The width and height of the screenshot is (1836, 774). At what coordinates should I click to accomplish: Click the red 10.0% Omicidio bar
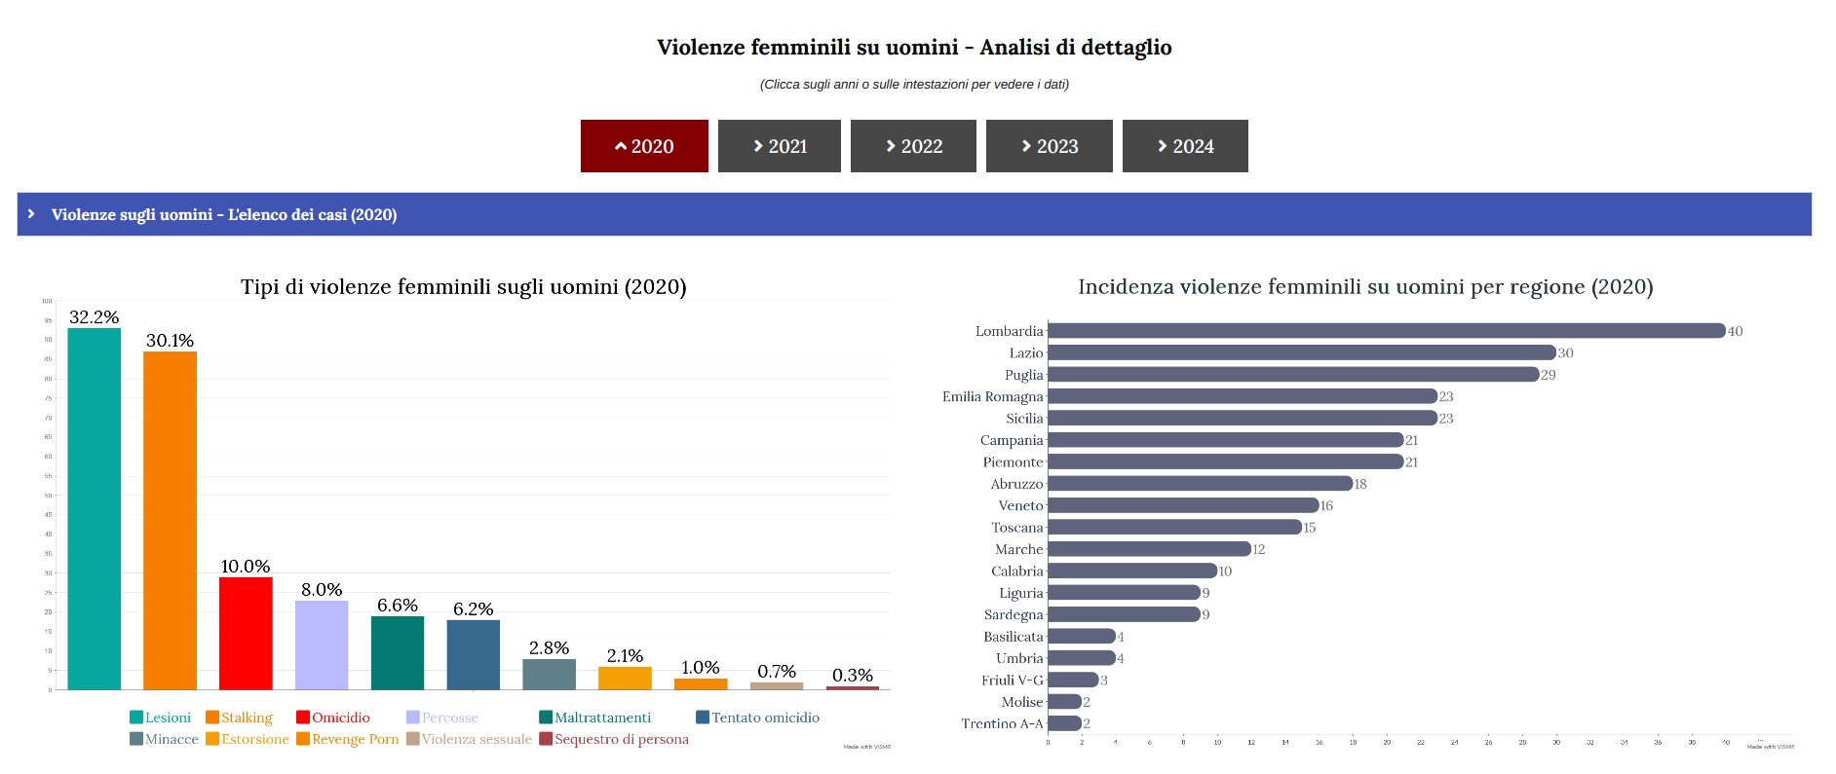coord(246,634)
